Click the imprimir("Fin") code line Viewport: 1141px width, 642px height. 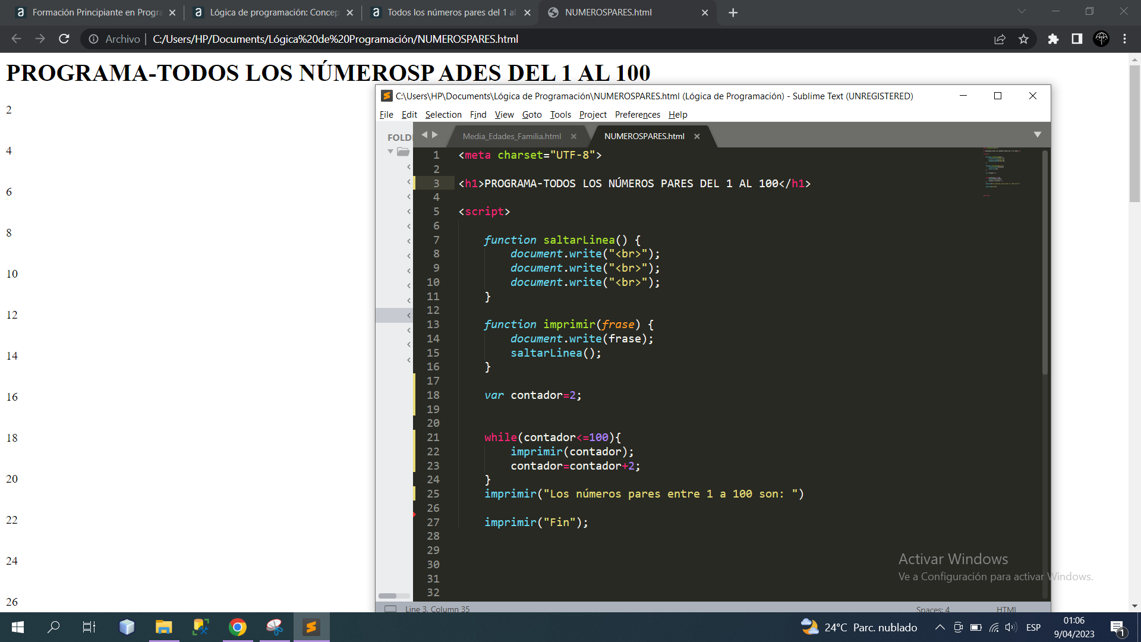(x=536, y=523)
